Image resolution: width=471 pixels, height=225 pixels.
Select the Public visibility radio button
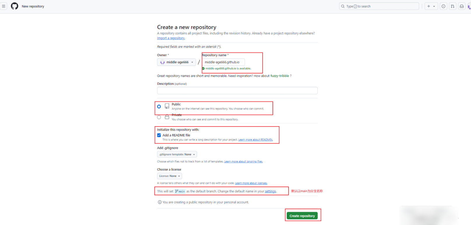[x=159, y=107]
